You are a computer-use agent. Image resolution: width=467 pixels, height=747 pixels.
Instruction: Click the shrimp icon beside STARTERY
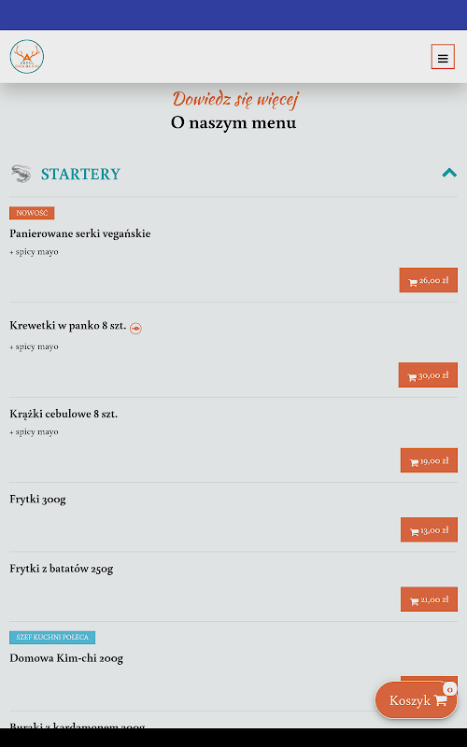click(x=21, y=174)
